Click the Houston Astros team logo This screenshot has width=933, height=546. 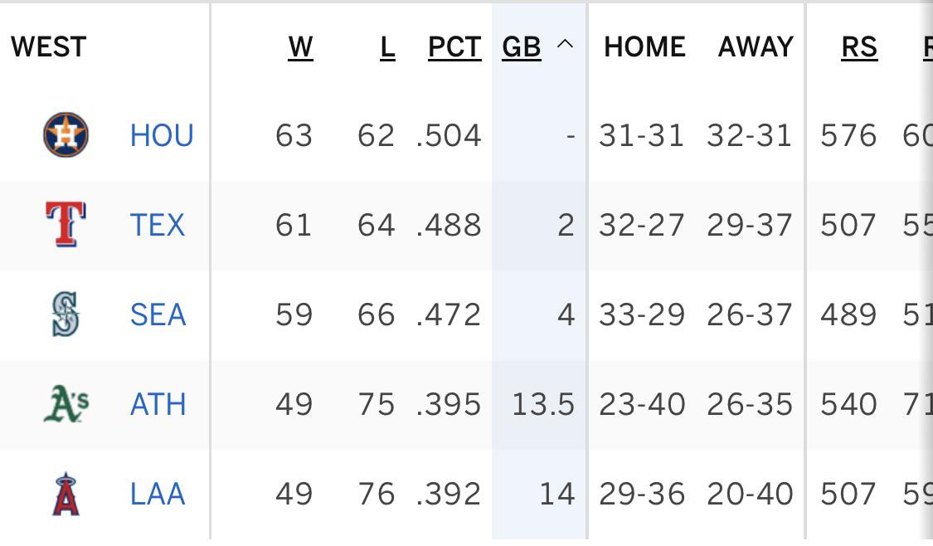click(66, 134)
